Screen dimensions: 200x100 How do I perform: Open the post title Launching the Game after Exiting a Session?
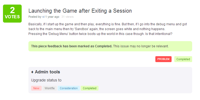80,11
